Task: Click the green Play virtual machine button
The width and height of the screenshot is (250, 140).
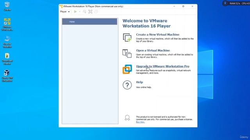Action: pos(75,12)
